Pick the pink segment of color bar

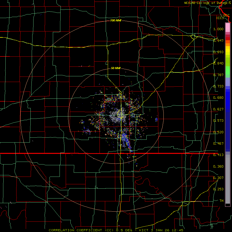point(228,27)
